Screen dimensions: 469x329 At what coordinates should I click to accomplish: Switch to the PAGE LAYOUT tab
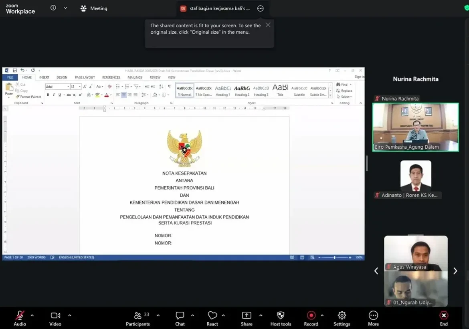click(85, 77)
